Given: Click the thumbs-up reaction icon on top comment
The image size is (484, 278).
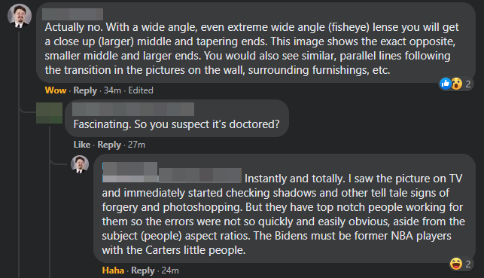Looking at the screenshot, I should tap(446, 84).
